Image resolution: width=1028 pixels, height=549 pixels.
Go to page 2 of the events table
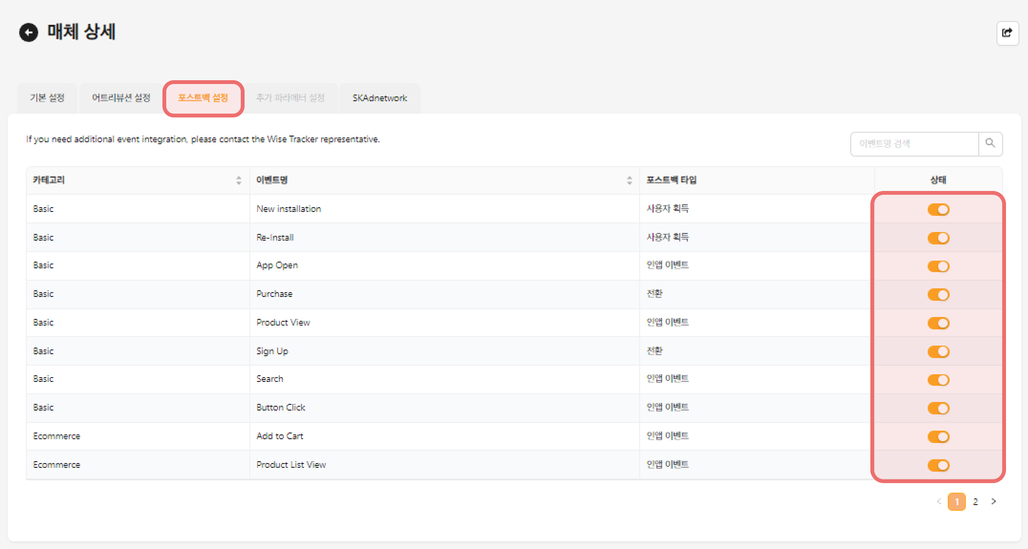pos(975,502)
